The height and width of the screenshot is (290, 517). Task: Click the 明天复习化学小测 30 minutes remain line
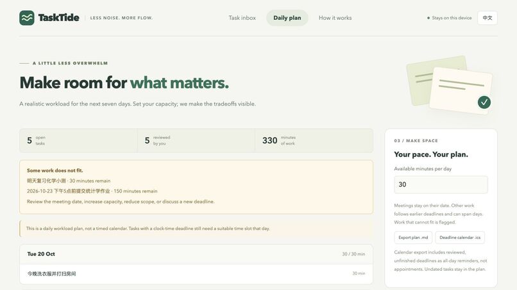[69, 181]
